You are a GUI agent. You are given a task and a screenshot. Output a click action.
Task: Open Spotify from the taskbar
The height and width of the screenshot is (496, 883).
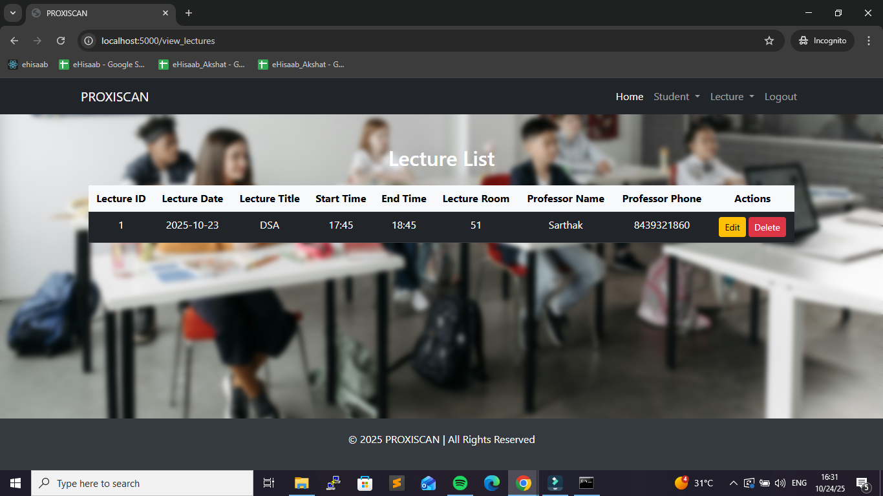tap(460, 483)
